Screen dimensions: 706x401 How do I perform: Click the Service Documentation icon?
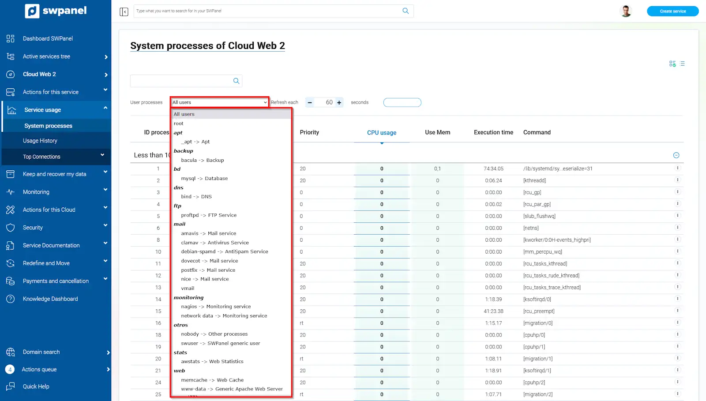(11, 245)
